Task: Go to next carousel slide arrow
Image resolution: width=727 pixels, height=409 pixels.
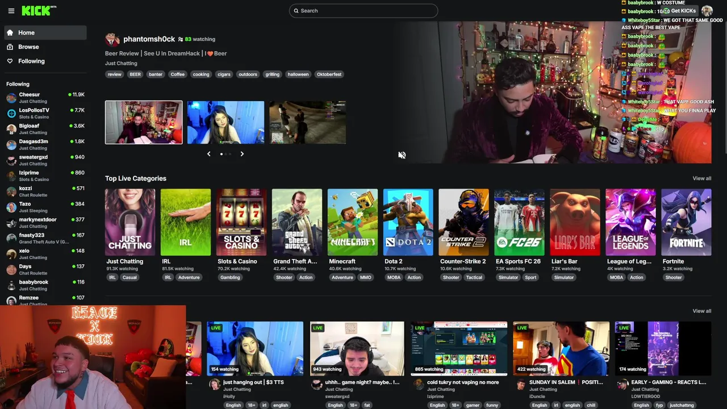Action: 242,154
